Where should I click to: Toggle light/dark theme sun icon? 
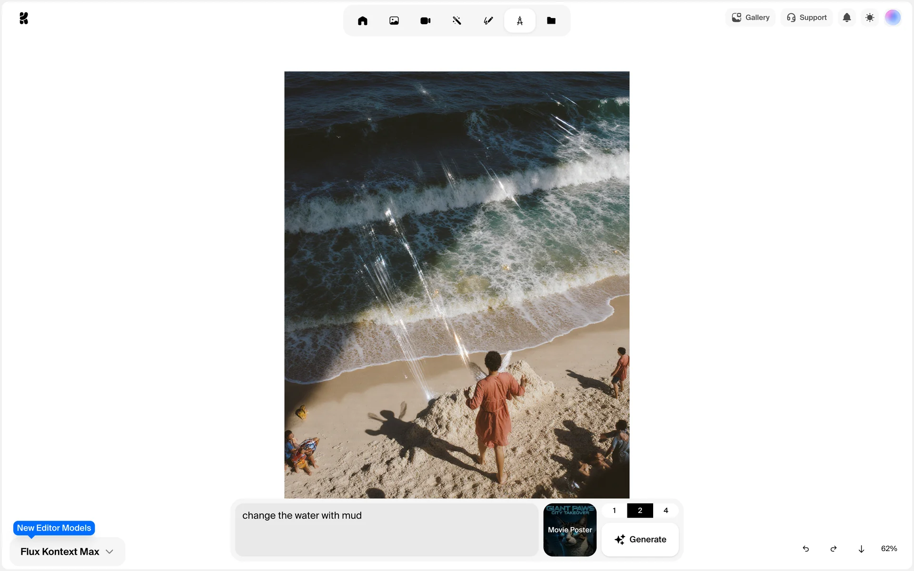870,18
